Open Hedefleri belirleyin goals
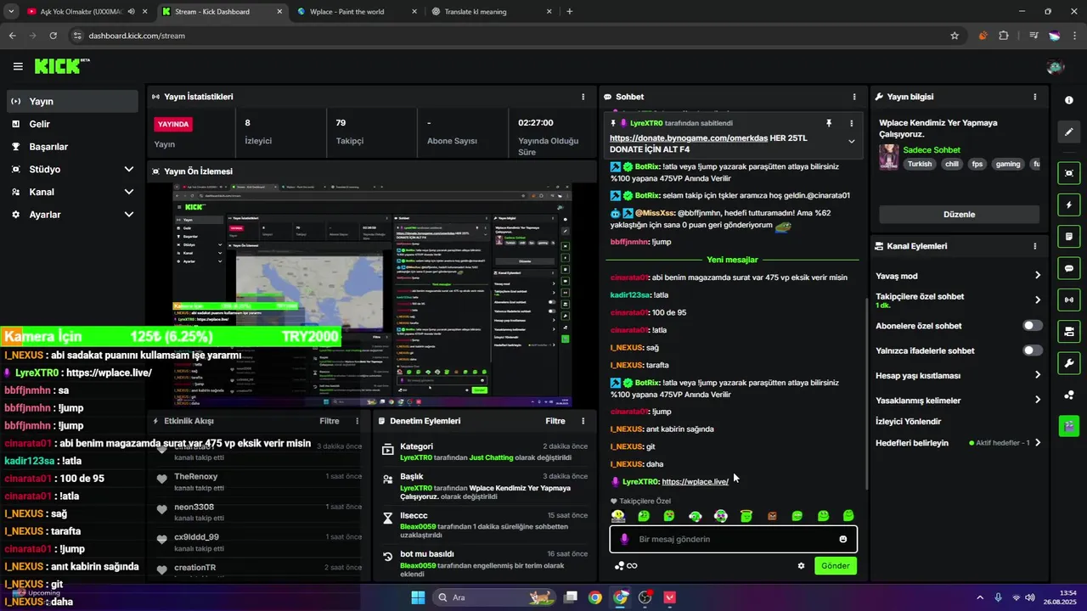 [x=958, y=443]
